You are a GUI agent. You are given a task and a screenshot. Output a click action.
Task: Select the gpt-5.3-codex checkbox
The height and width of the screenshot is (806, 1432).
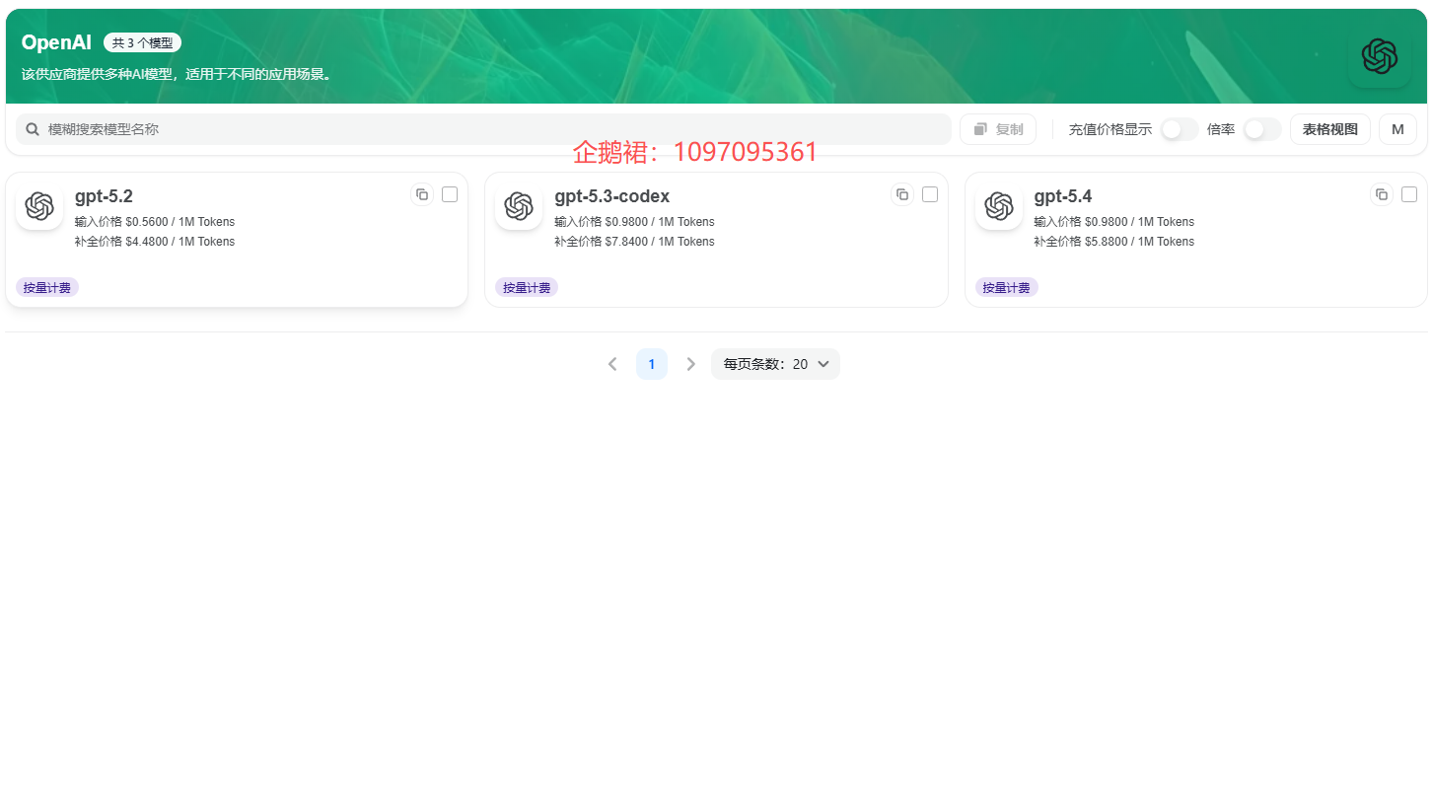pos(930,194)
